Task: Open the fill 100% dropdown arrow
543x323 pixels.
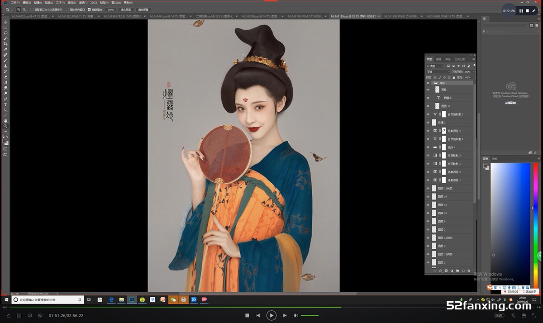Action: 474,77
